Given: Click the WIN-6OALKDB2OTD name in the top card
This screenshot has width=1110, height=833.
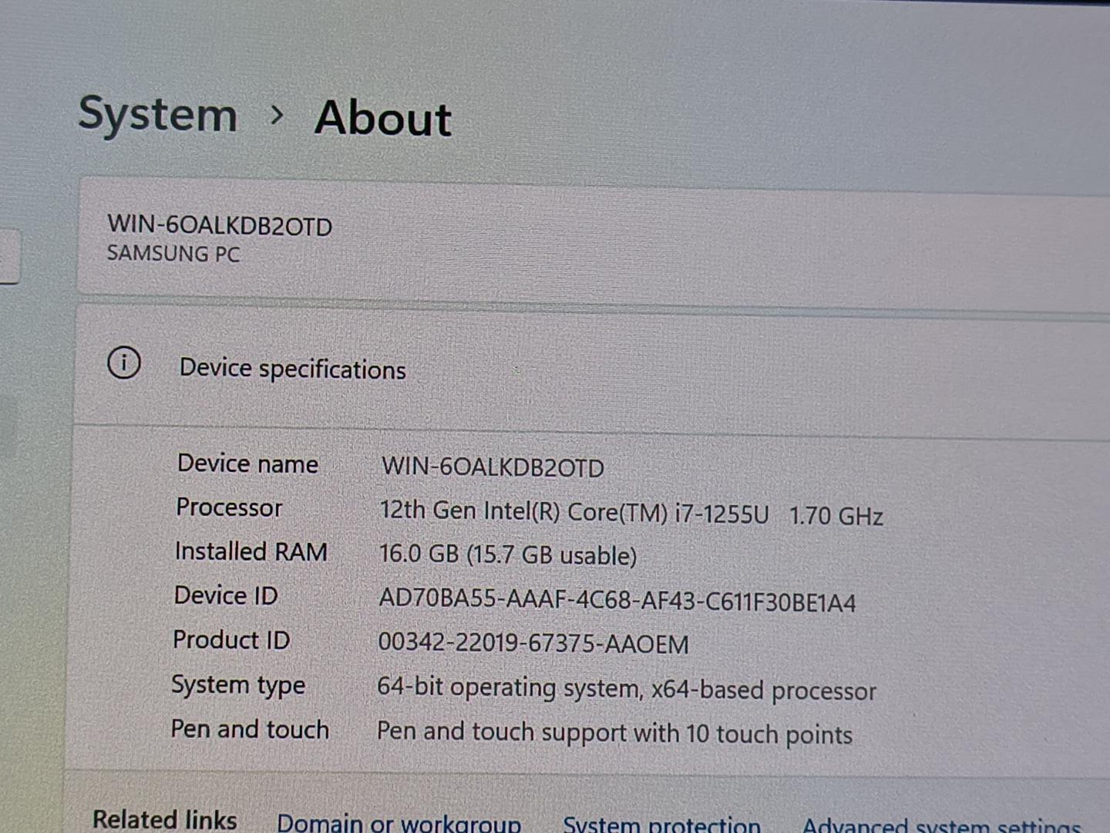Looking at the screenshot, I should [220, 225].
